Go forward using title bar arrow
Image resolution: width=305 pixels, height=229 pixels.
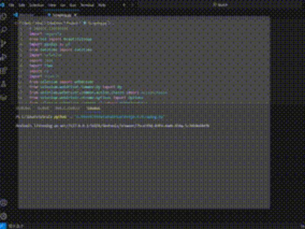pyautogui.click(x=133, y=5)
